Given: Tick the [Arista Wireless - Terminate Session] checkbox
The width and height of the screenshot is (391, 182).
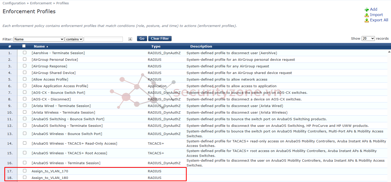Looking at the screenshot, I should 25,112.
